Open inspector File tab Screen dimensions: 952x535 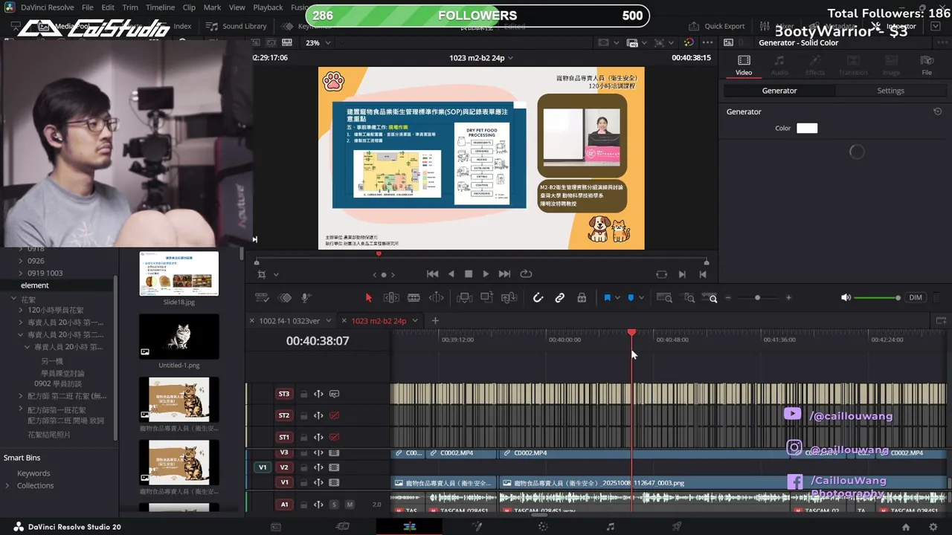927,65
